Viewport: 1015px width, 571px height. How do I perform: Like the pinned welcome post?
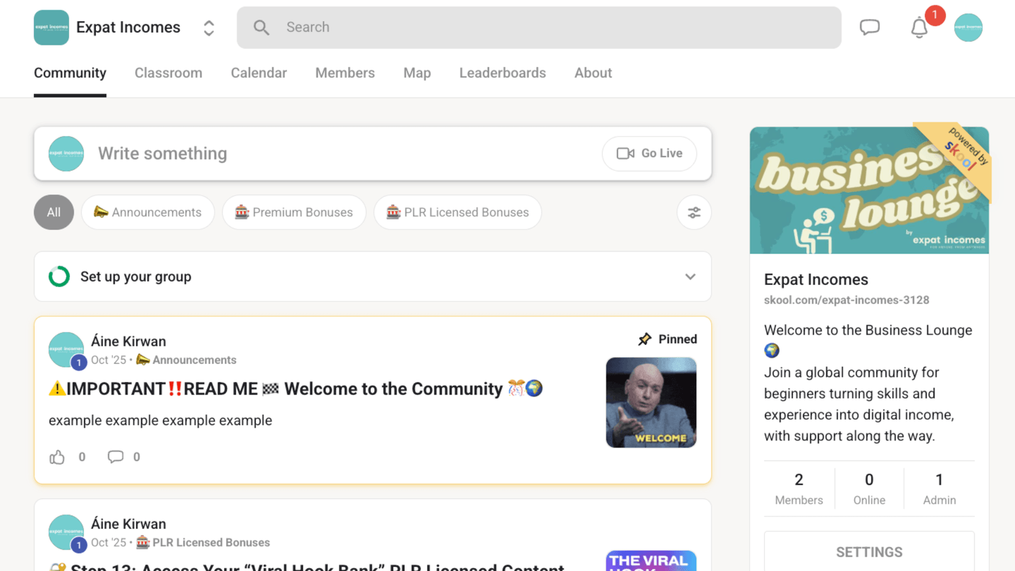tap(57, 457)
